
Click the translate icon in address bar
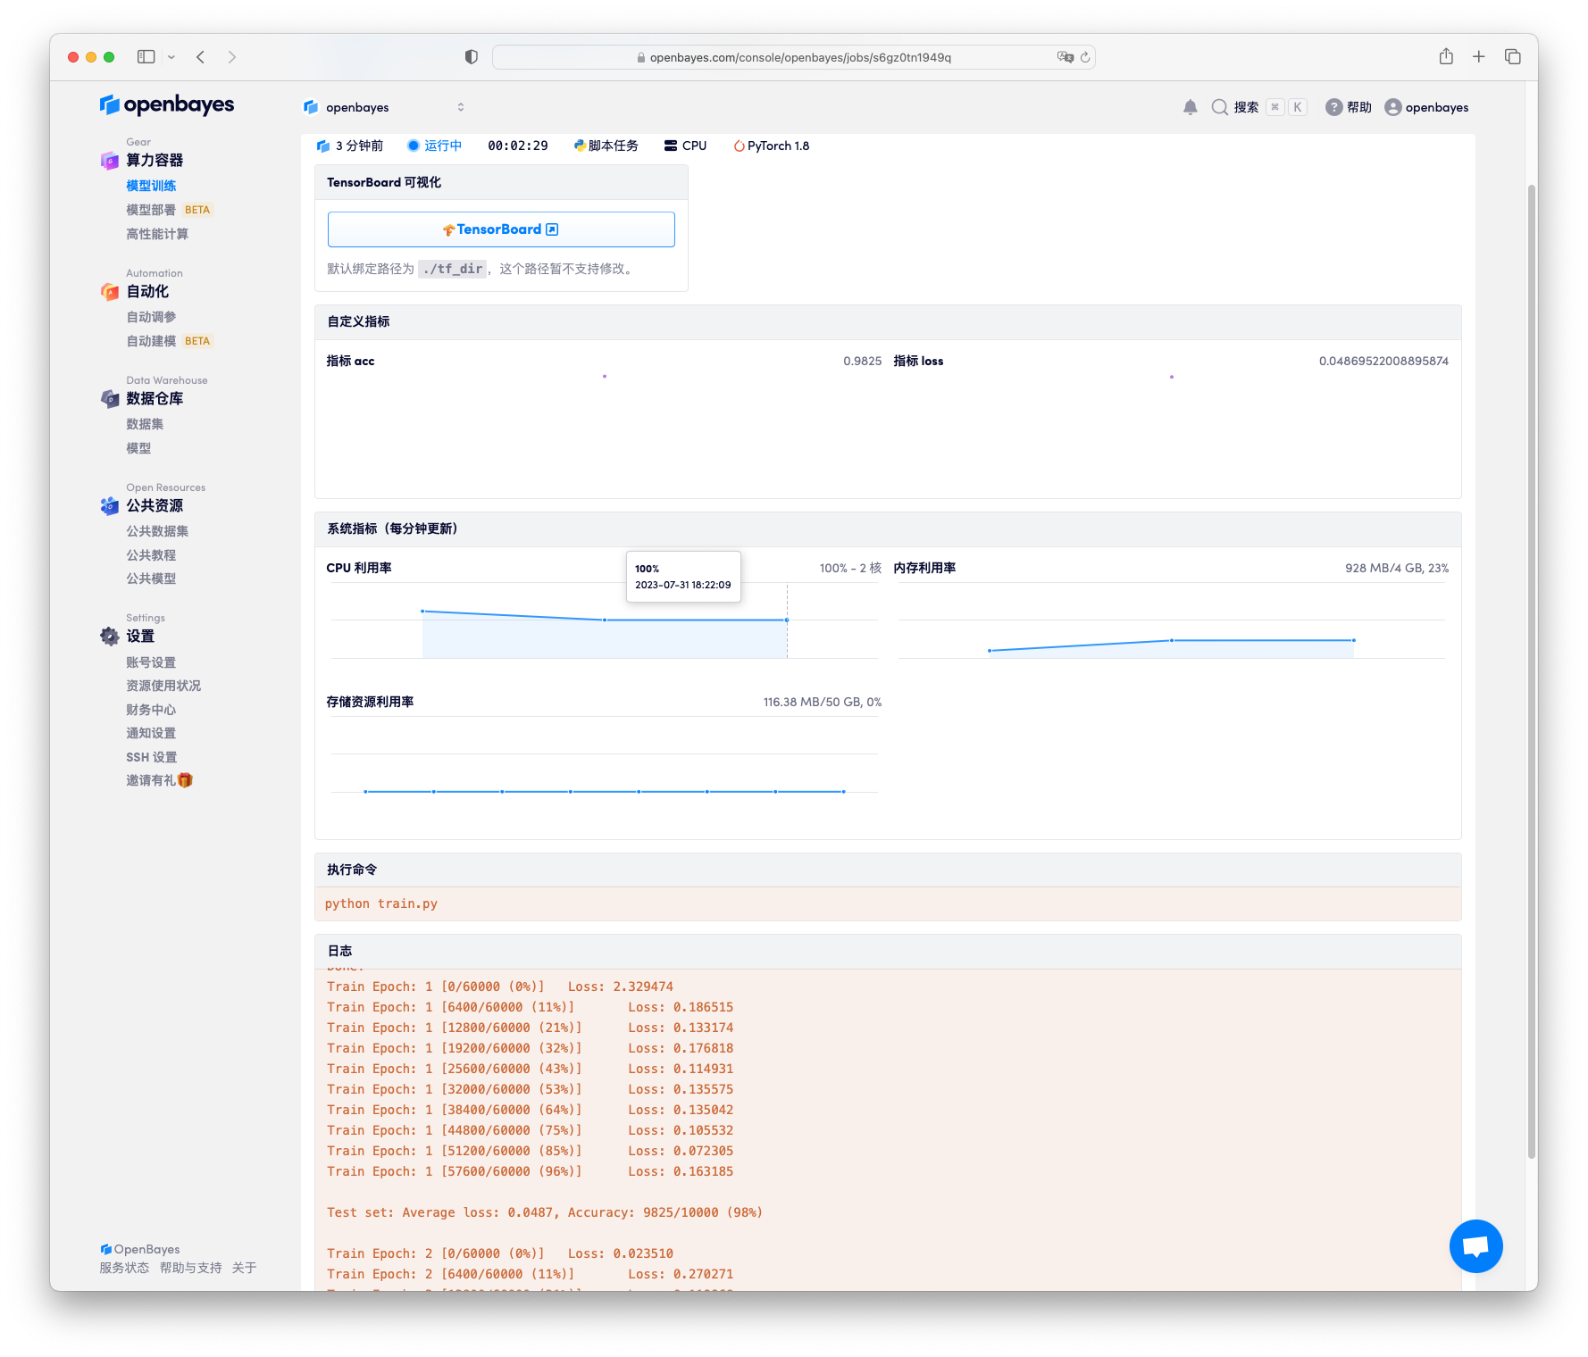click(1065, 57)
